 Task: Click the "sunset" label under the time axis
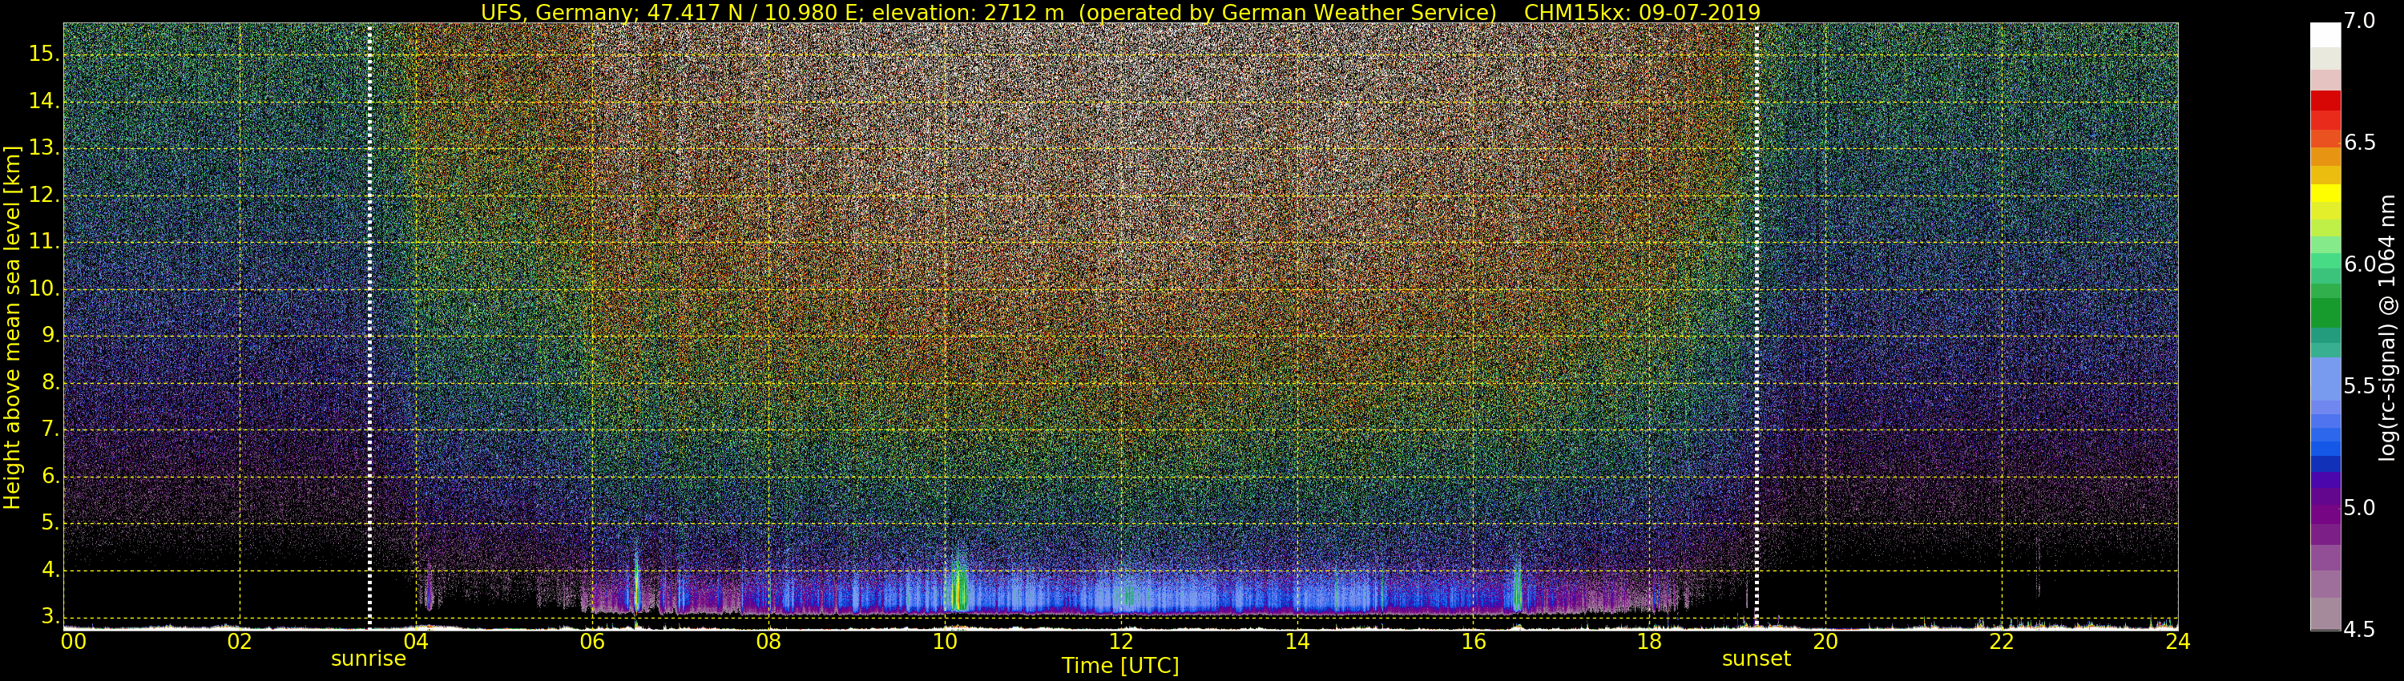[x=1757, y=659]
